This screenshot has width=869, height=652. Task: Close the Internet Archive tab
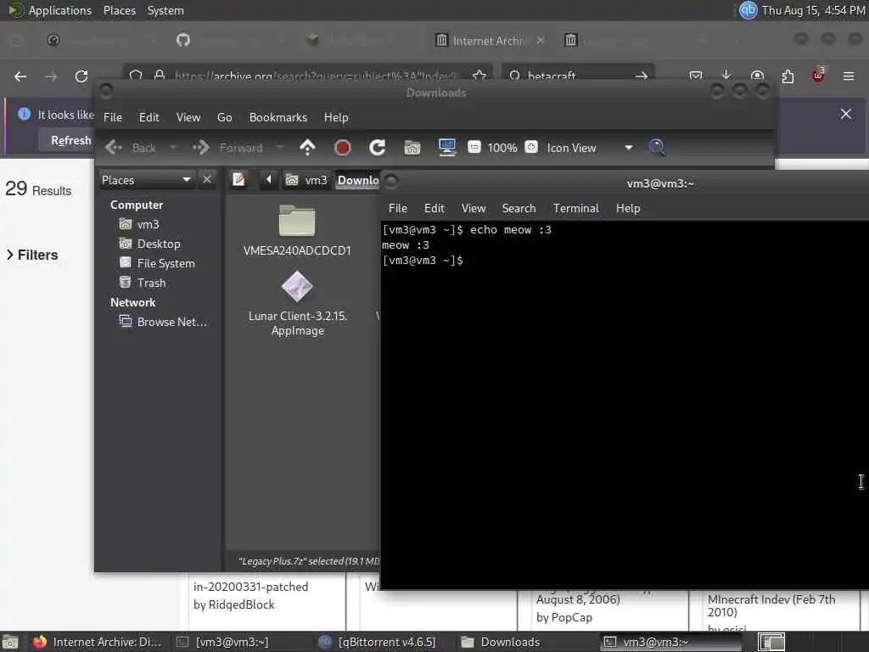point(541,41)
